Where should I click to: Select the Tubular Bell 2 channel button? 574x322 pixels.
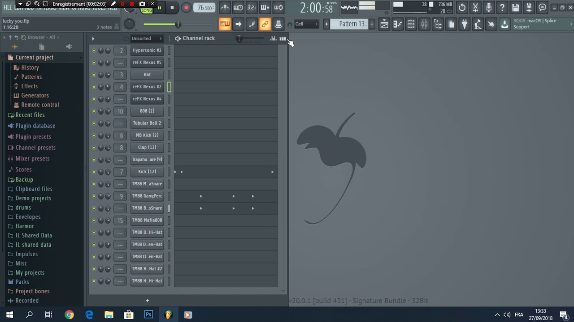click(x=147, y=123)
